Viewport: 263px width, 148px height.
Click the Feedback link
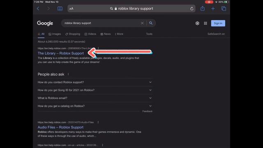coord(147,111)
